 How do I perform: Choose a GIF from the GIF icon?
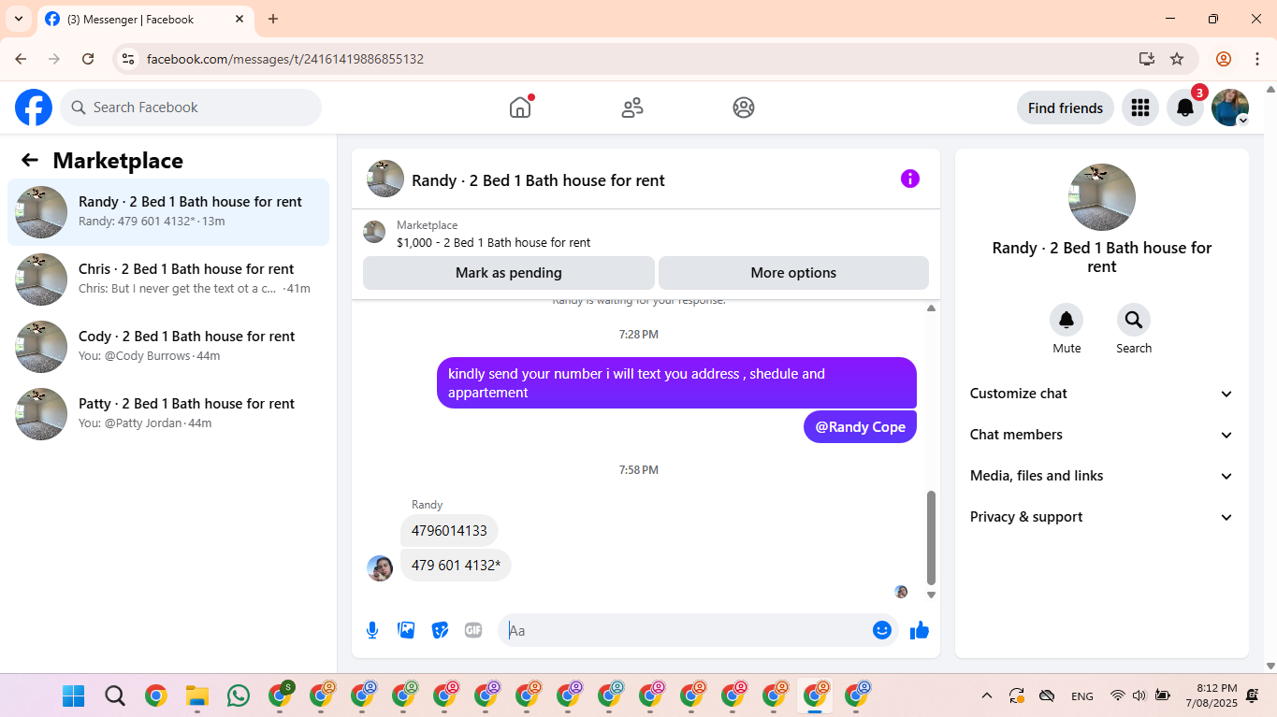click(x=473, y=630)
